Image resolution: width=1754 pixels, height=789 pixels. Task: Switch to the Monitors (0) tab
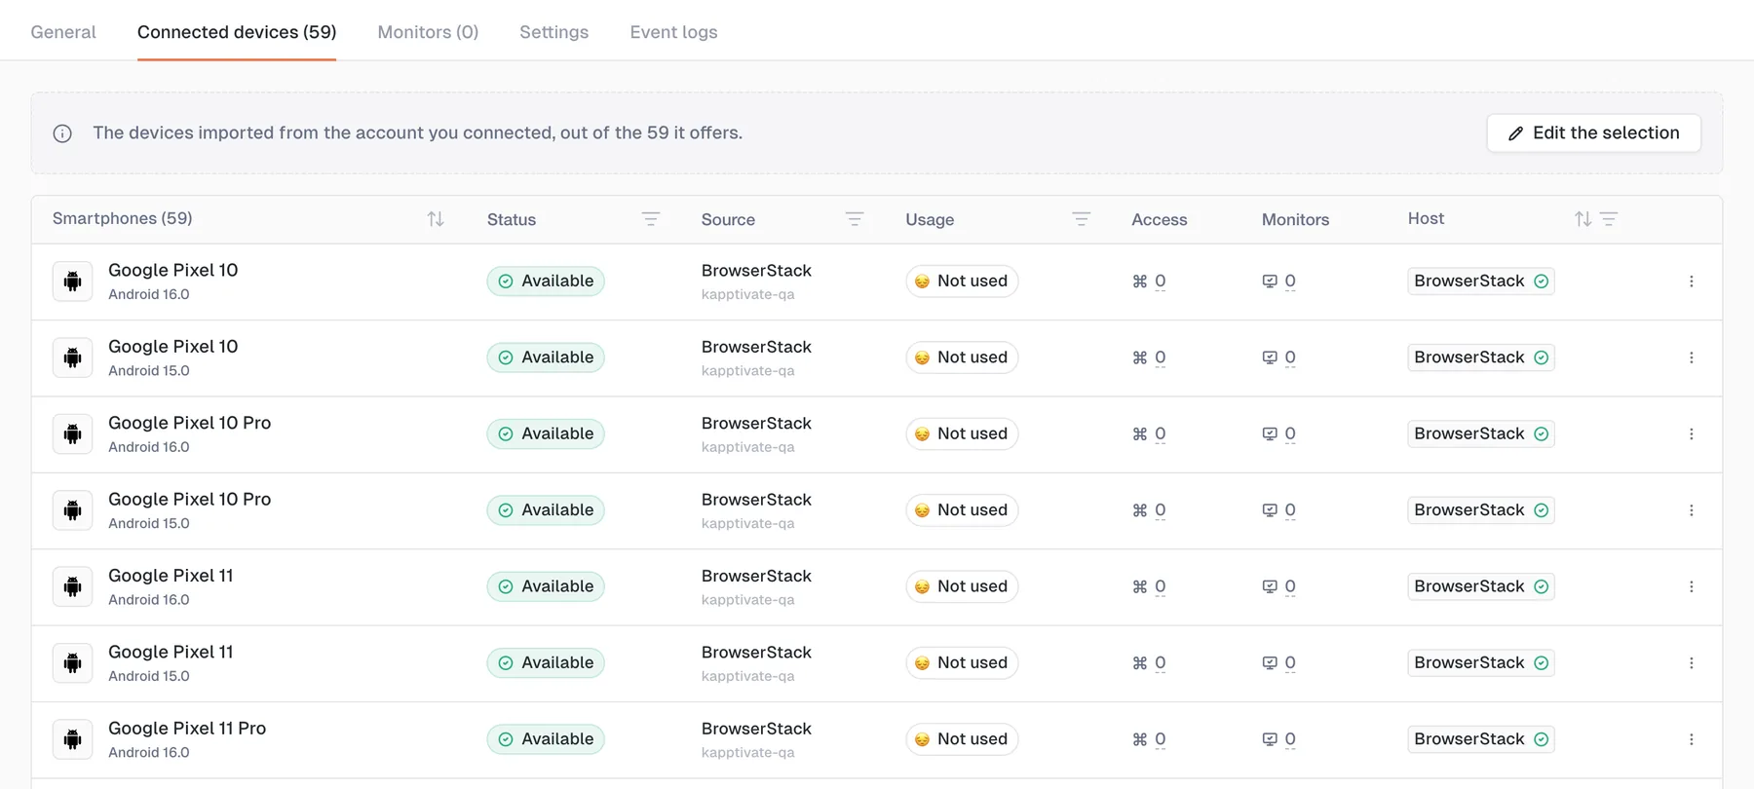[428, 32]
